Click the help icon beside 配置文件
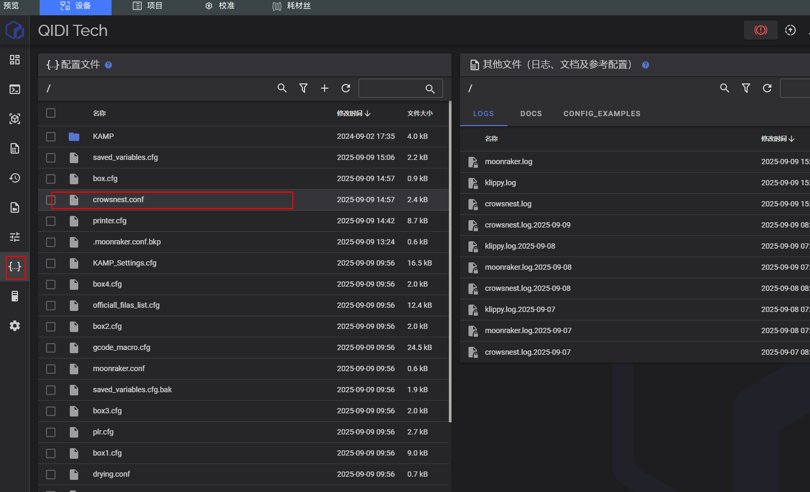The image size is (810, 492). coord(108,65)
